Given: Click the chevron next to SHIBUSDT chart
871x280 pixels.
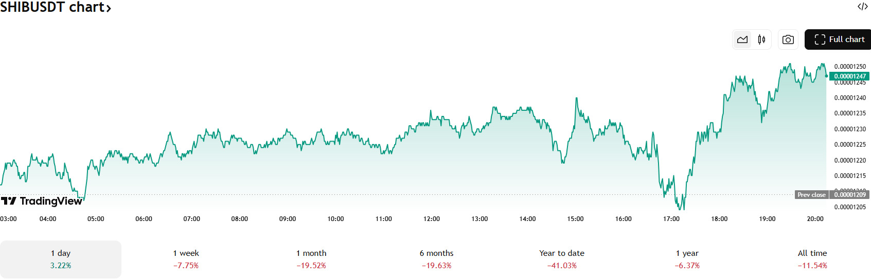Looking at the screenshot, I should click(x=109, y=8).
